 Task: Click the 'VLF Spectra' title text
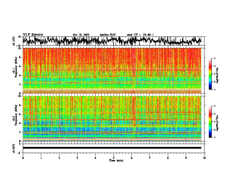[x=33, y=35]
